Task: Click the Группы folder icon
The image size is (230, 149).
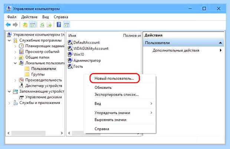Action: (27, 74)
